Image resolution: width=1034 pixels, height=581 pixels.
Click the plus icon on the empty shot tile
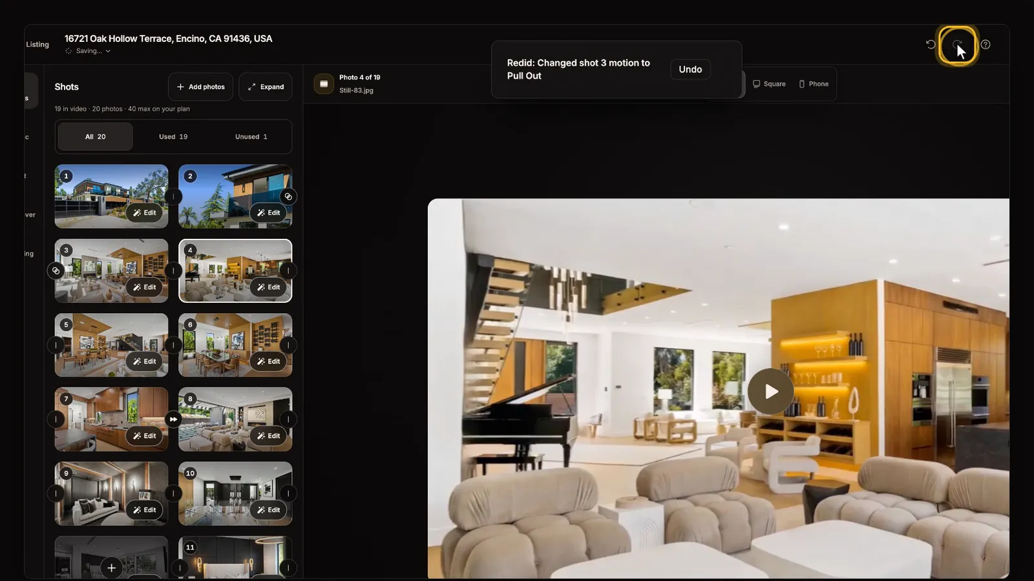pos(111,567)
